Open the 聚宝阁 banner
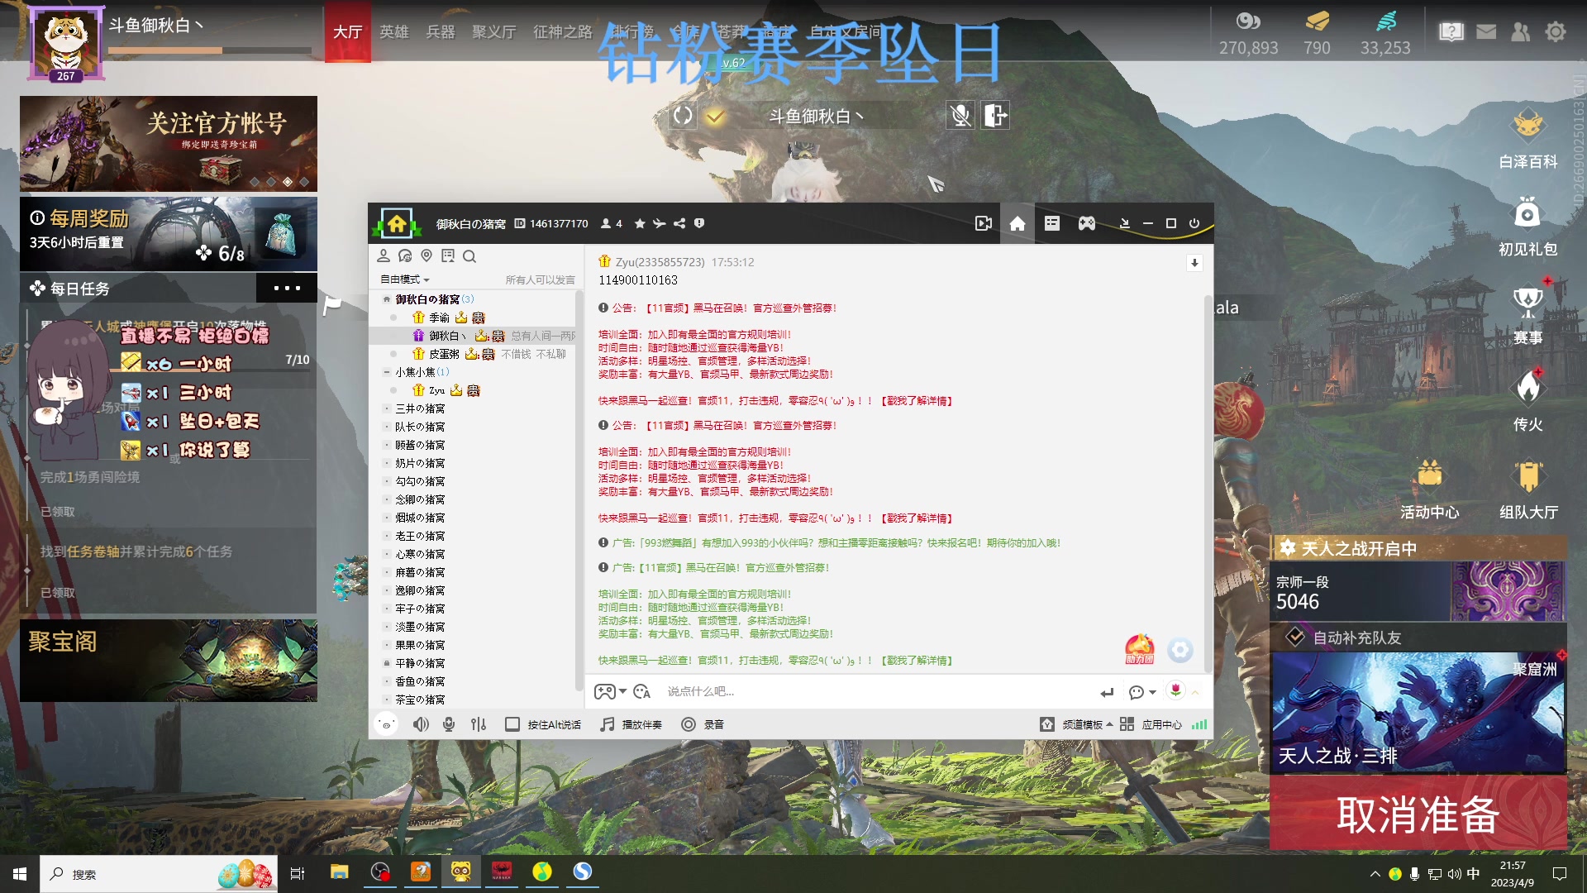 click(169, 661)
